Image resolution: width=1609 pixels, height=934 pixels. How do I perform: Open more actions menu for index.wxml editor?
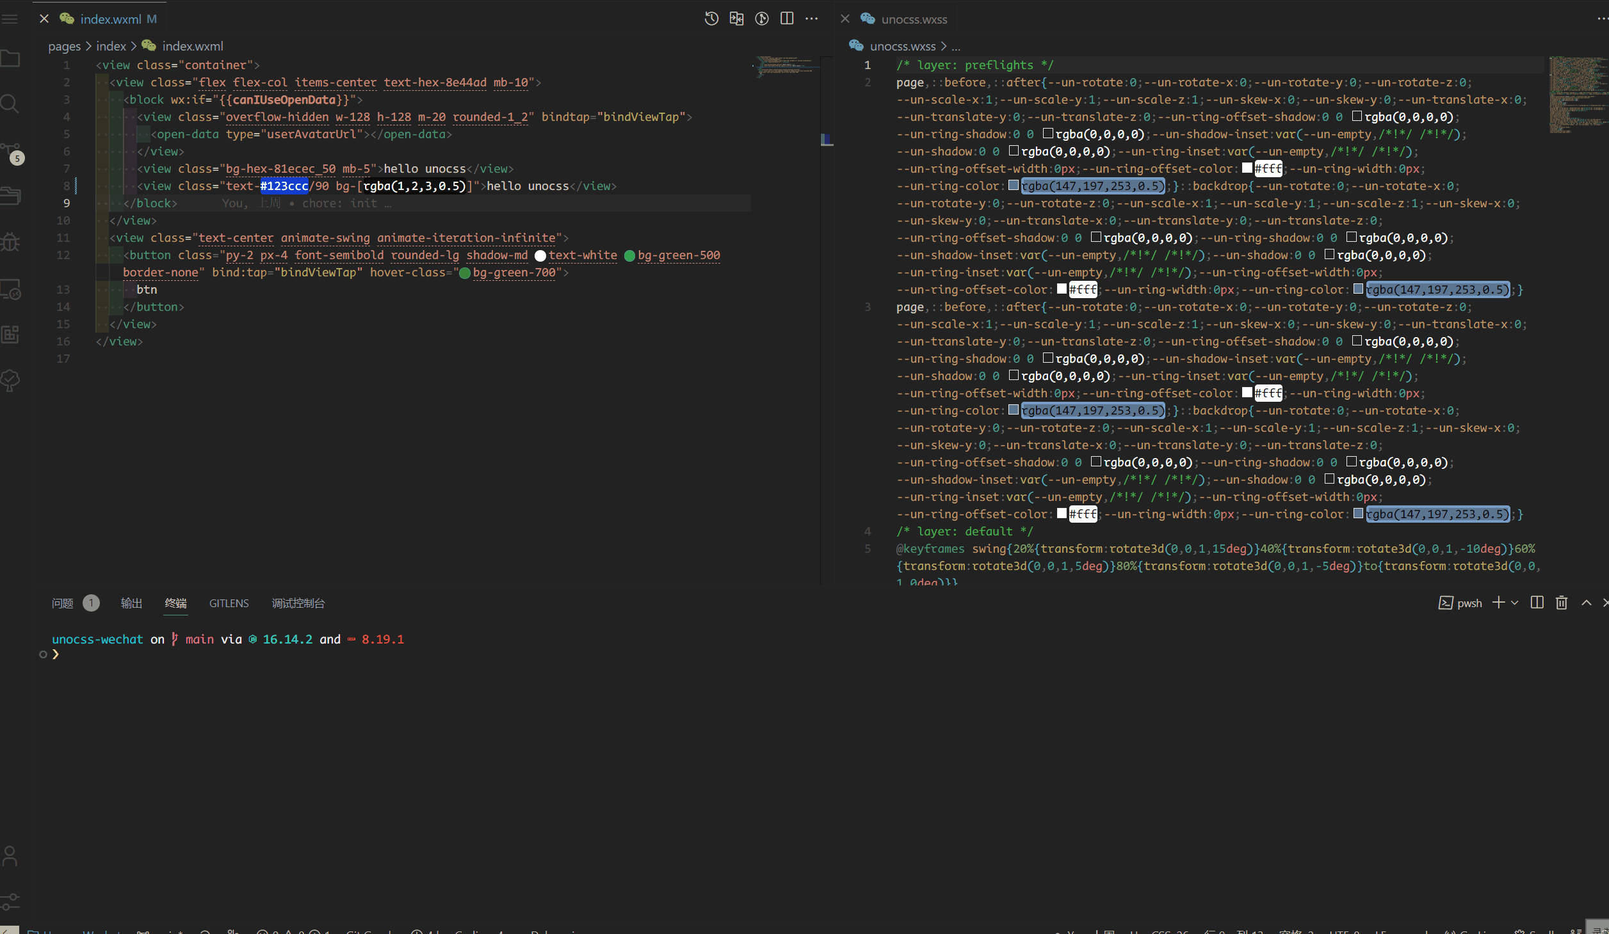pos(812,19)
